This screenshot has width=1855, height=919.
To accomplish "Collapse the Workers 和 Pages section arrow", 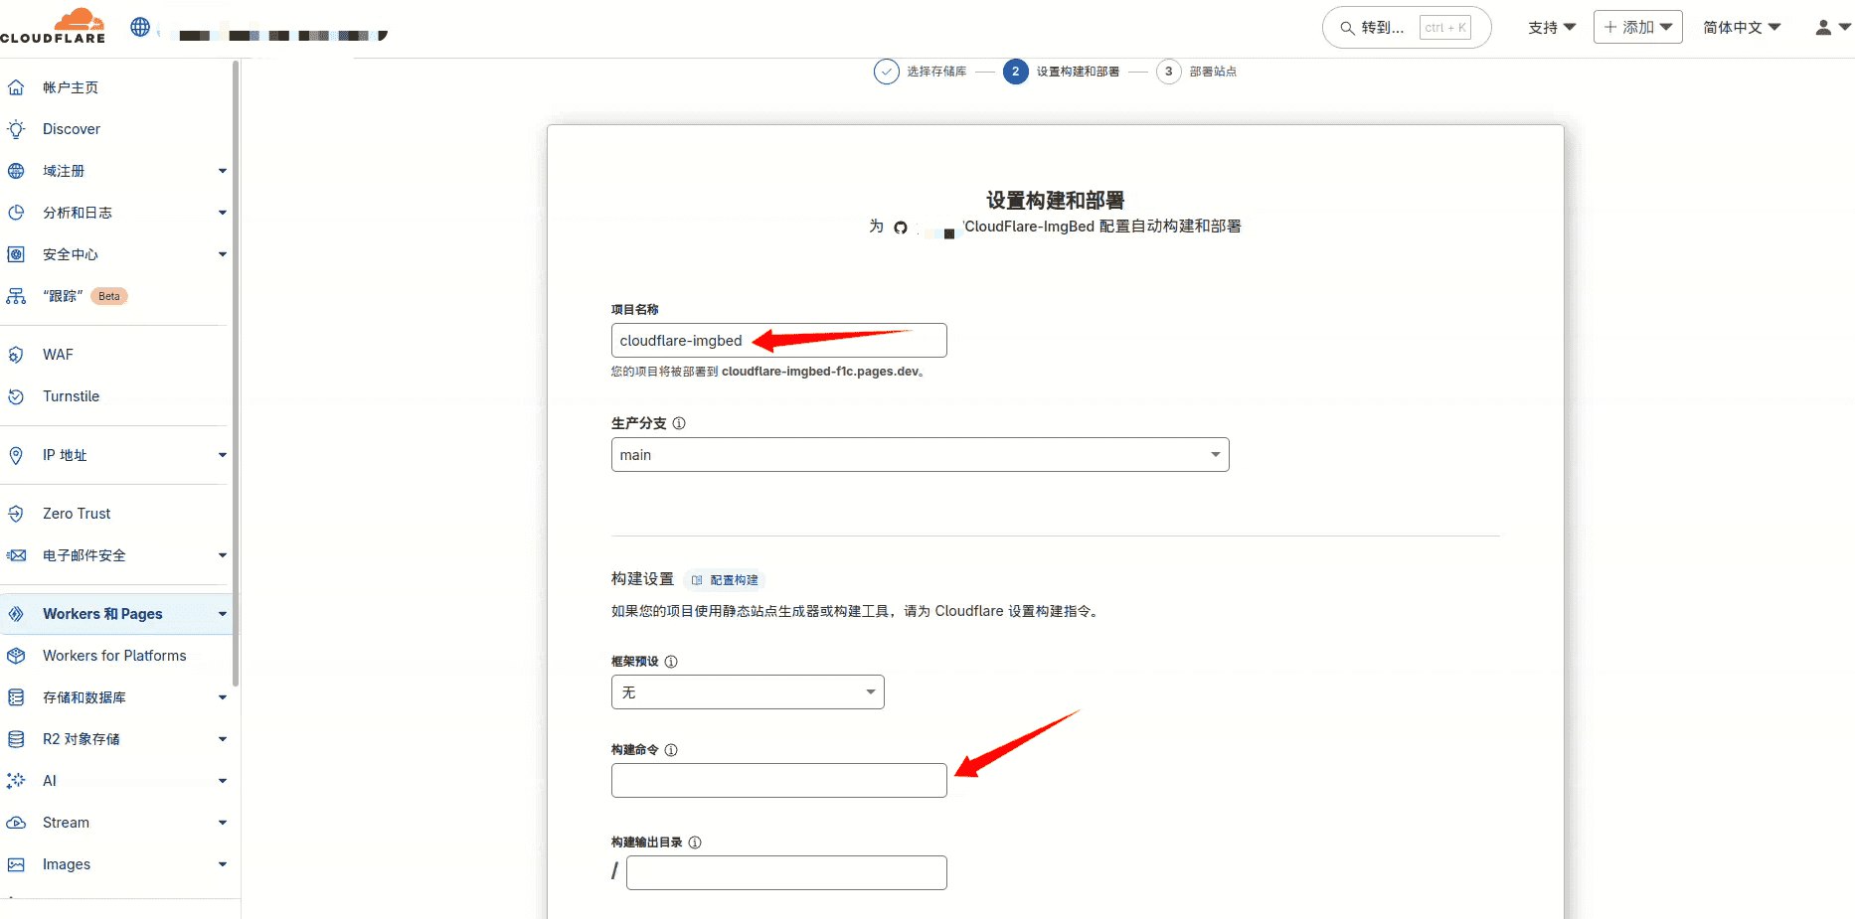I will click(x=223, y=614).
